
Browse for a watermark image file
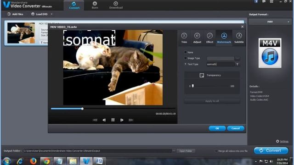coord(237,58)
